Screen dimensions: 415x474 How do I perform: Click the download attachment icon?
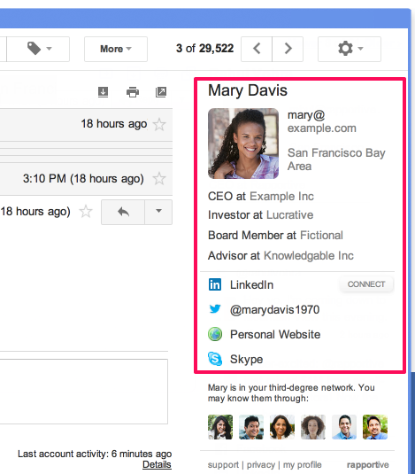coord(104,92)
